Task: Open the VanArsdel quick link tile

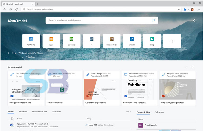Action: click(x=31, y=41)
